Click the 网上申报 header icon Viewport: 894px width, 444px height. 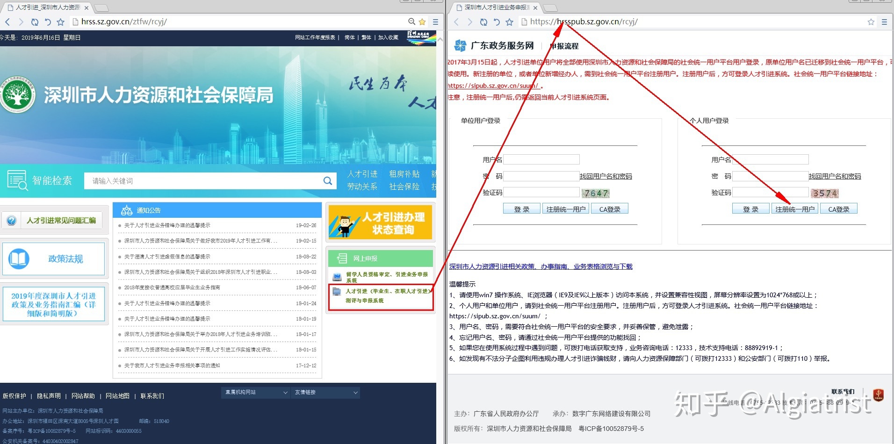(x=342, y=258)
